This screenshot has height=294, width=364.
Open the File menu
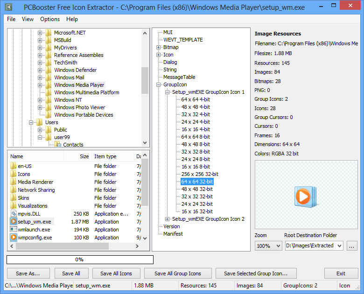pyautogui.click(x=11, y=19)
